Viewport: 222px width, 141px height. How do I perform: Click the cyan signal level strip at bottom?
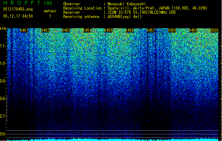[x=113, y=140]
